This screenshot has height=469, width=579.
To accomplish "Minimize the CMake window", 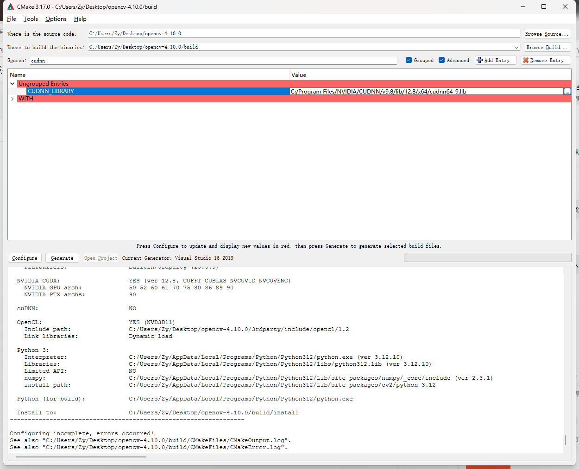I will pyautogui.click(x=523, y=6).
